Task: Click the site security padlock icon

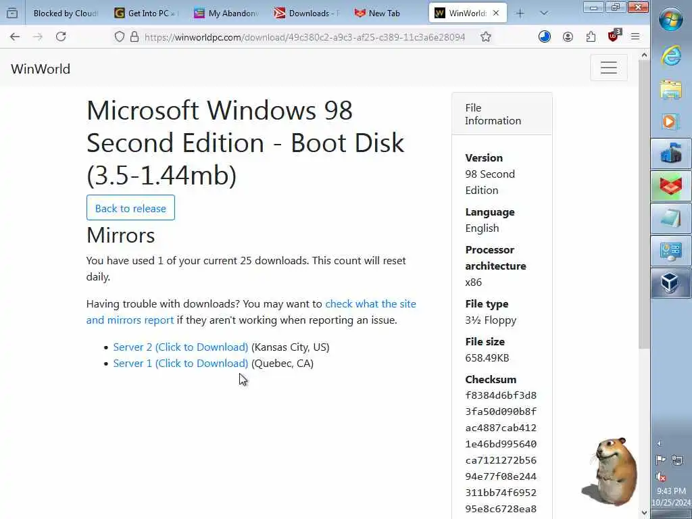Action: [x=134, y=37]
